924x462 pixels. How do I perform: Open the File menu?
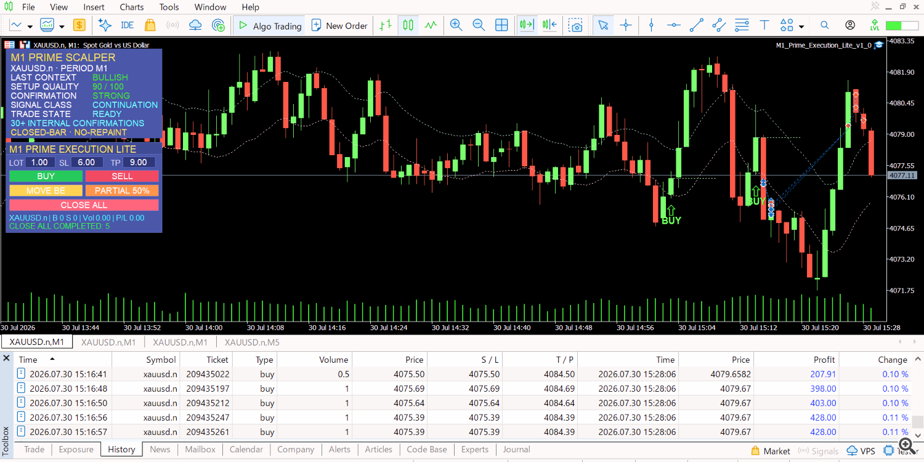coord(28,7)
